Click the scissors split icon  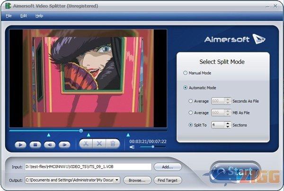[86, 144]
